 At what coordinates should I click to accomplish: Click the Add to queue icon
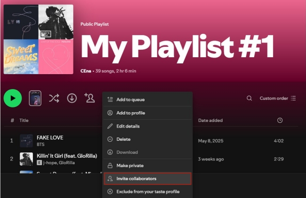110,99
